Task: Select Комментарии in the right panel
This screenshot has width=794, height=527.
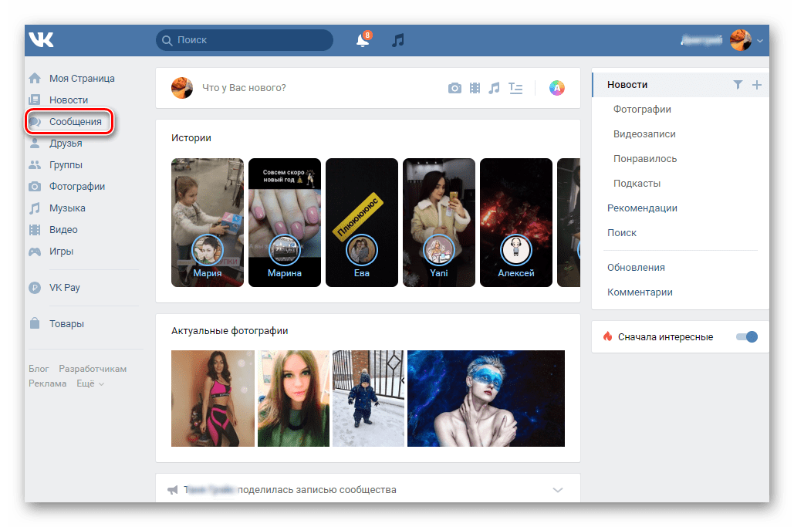Action: 640,292
